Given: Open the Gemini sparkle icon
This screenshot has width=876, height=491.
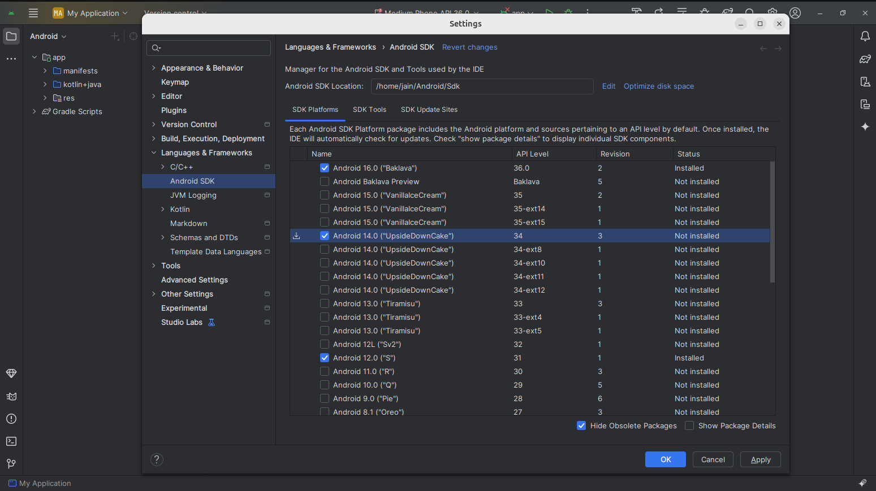Looking at the screenshot, I should click(x=865, y=127).
